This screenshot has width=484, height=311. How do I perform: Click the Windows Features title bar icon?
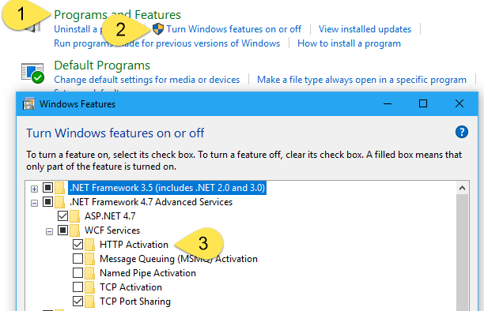[x=28, y=104]
